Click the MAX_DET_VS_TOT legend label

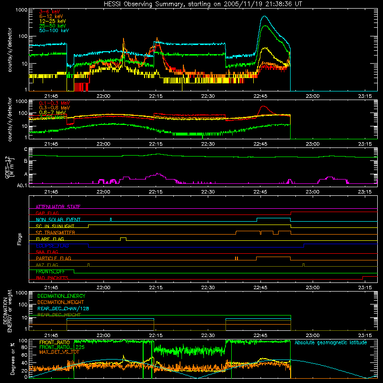[59, 352]
